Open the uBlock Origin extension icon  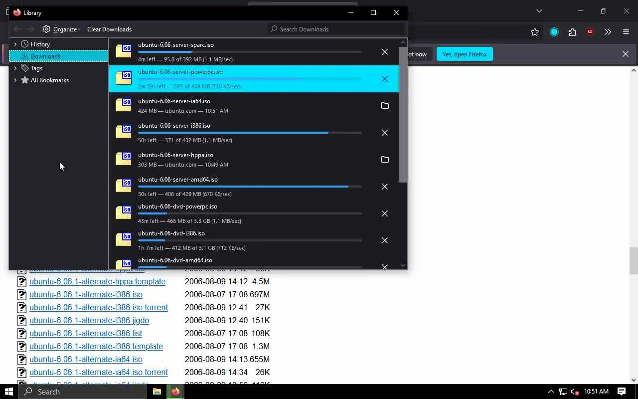coord(590,32)
